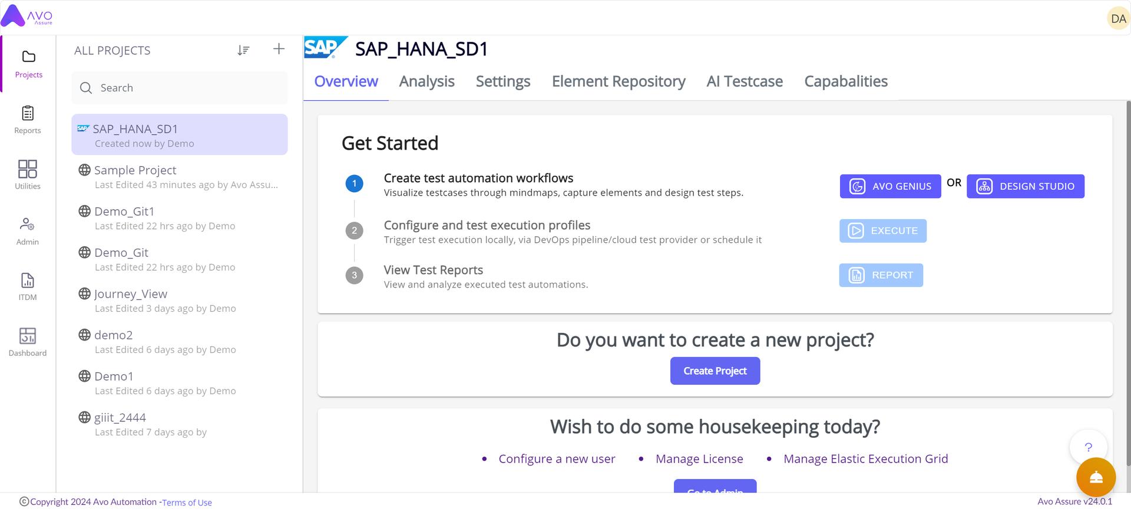
Task: Open notifications via the orange bell button
Action: click(x=1095, y=477)
